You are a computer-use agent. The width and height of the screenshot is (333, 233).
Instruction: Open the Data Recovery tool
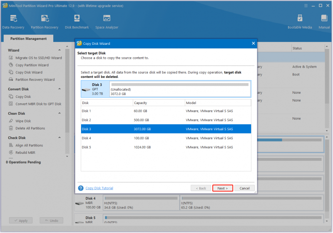click(x=13, y=22)
